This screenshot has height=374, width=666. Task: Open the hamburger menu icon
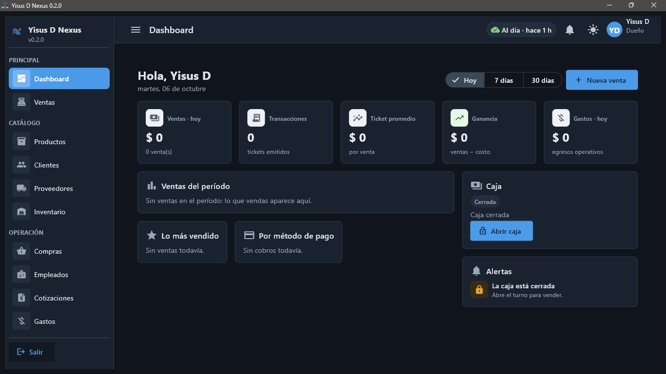click(x=136, y=30)
